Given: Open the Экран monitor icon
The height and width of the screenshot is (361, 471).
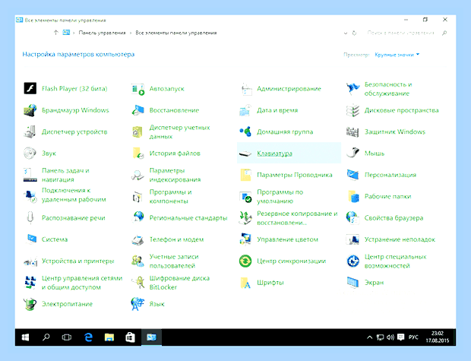Looking at the screenshot, I should click(352, 283).
